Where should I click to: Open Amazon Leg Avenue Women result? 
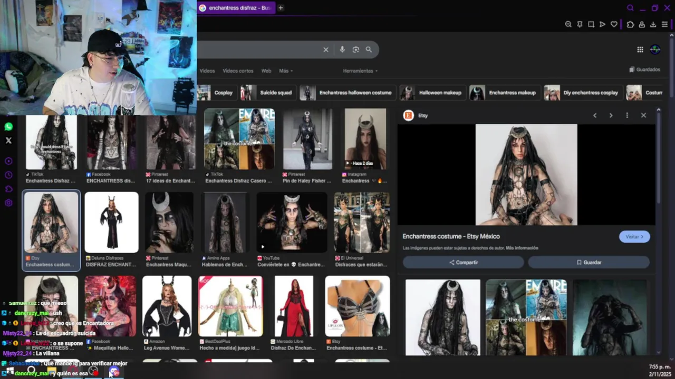pyautogui.click(x=167, y=306)
